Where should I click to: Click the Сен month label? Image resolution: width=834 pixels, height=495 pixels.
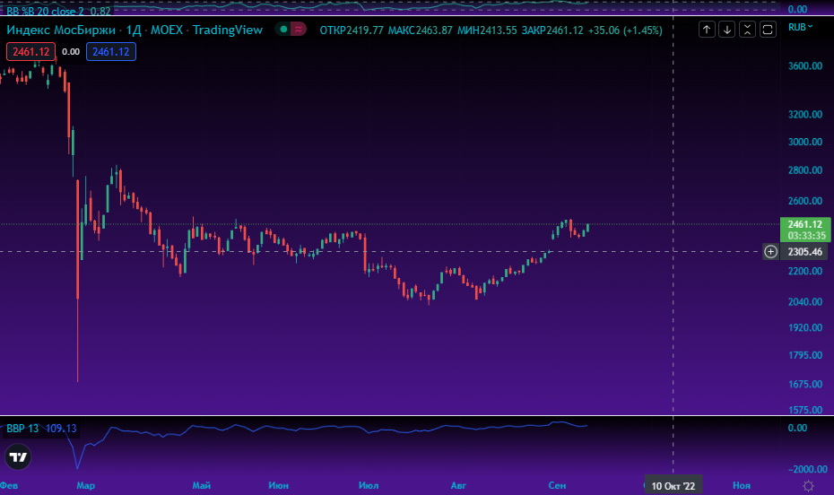click(x=558, y=485)
